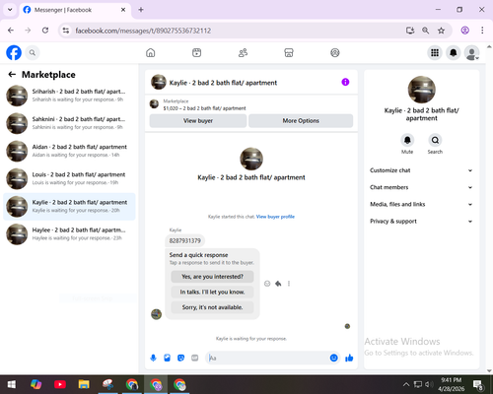The image size is (493, 394).
Task: Go back in Chrome browser
Action: click(11, 31)
